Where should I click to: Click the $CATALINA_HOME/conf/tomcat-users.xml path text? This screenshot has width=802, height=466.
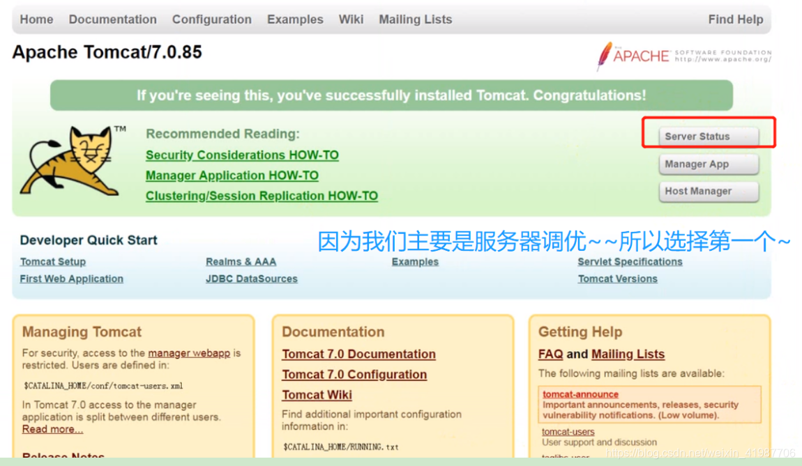(x=103, y=386)
